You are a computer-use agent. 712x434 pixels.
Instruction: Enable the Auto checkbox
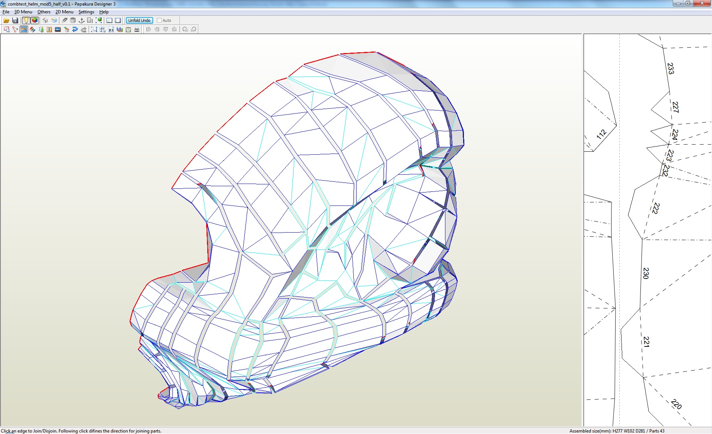point(159,20)
